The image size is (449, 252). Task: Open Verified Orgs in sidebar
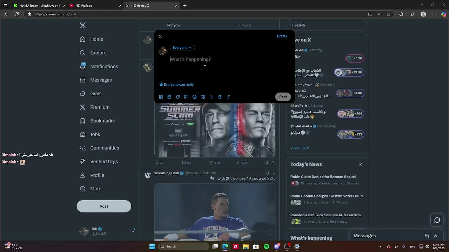(x=99, y=161)
